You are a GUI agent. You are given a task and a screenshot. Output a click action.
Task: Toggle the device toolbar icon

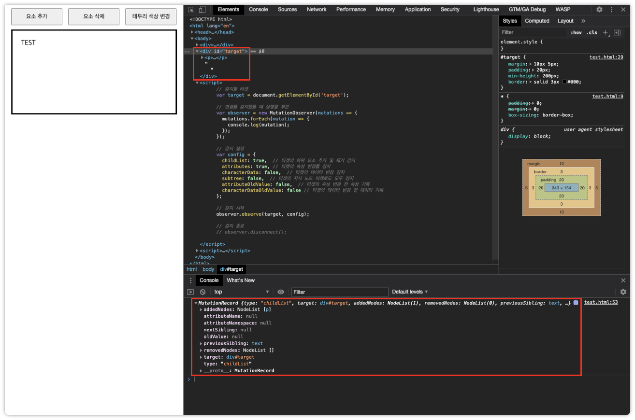[202, 9]
